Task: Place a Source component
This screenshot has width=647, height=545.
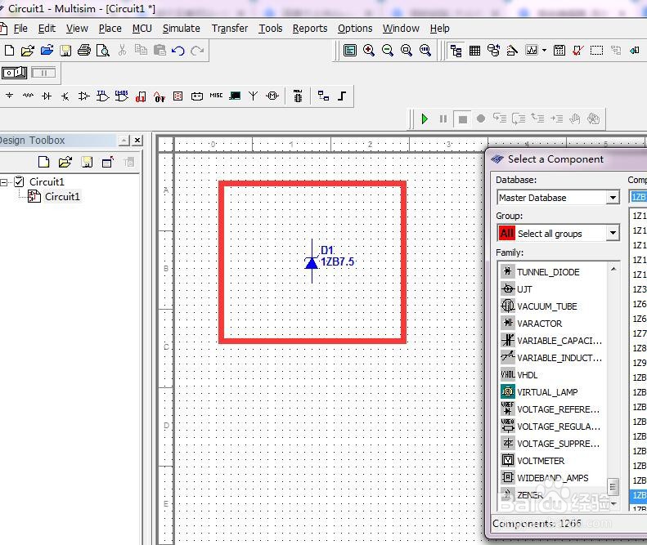Action: tap(10, 96)
